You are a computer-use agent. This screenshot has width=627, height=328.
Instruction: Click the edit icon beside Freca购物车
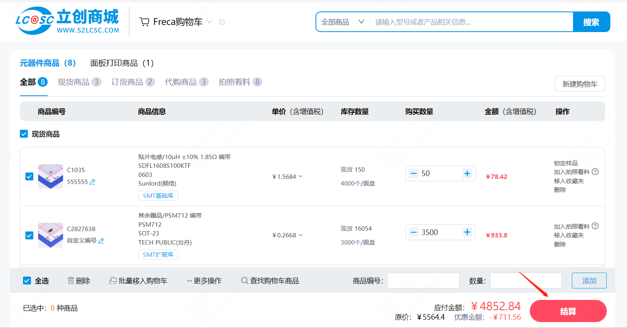pyautogui.click(x=222, y=22)
